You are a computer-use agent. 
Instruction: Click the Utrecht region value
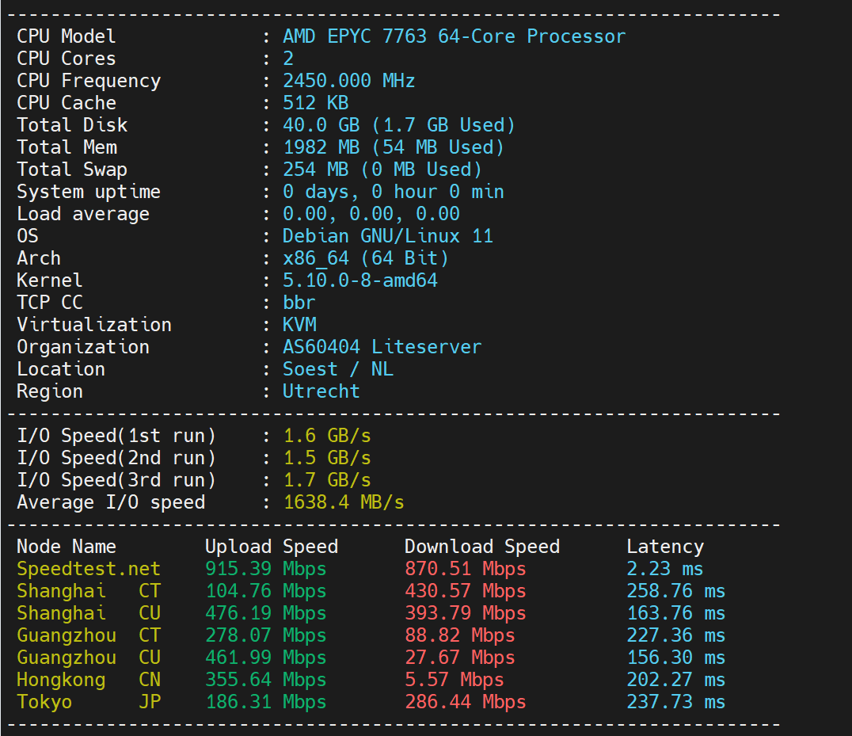(321, 392)
